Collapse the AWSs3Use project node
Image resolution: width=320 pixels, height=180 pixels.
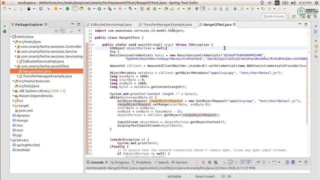pos(11,36)
